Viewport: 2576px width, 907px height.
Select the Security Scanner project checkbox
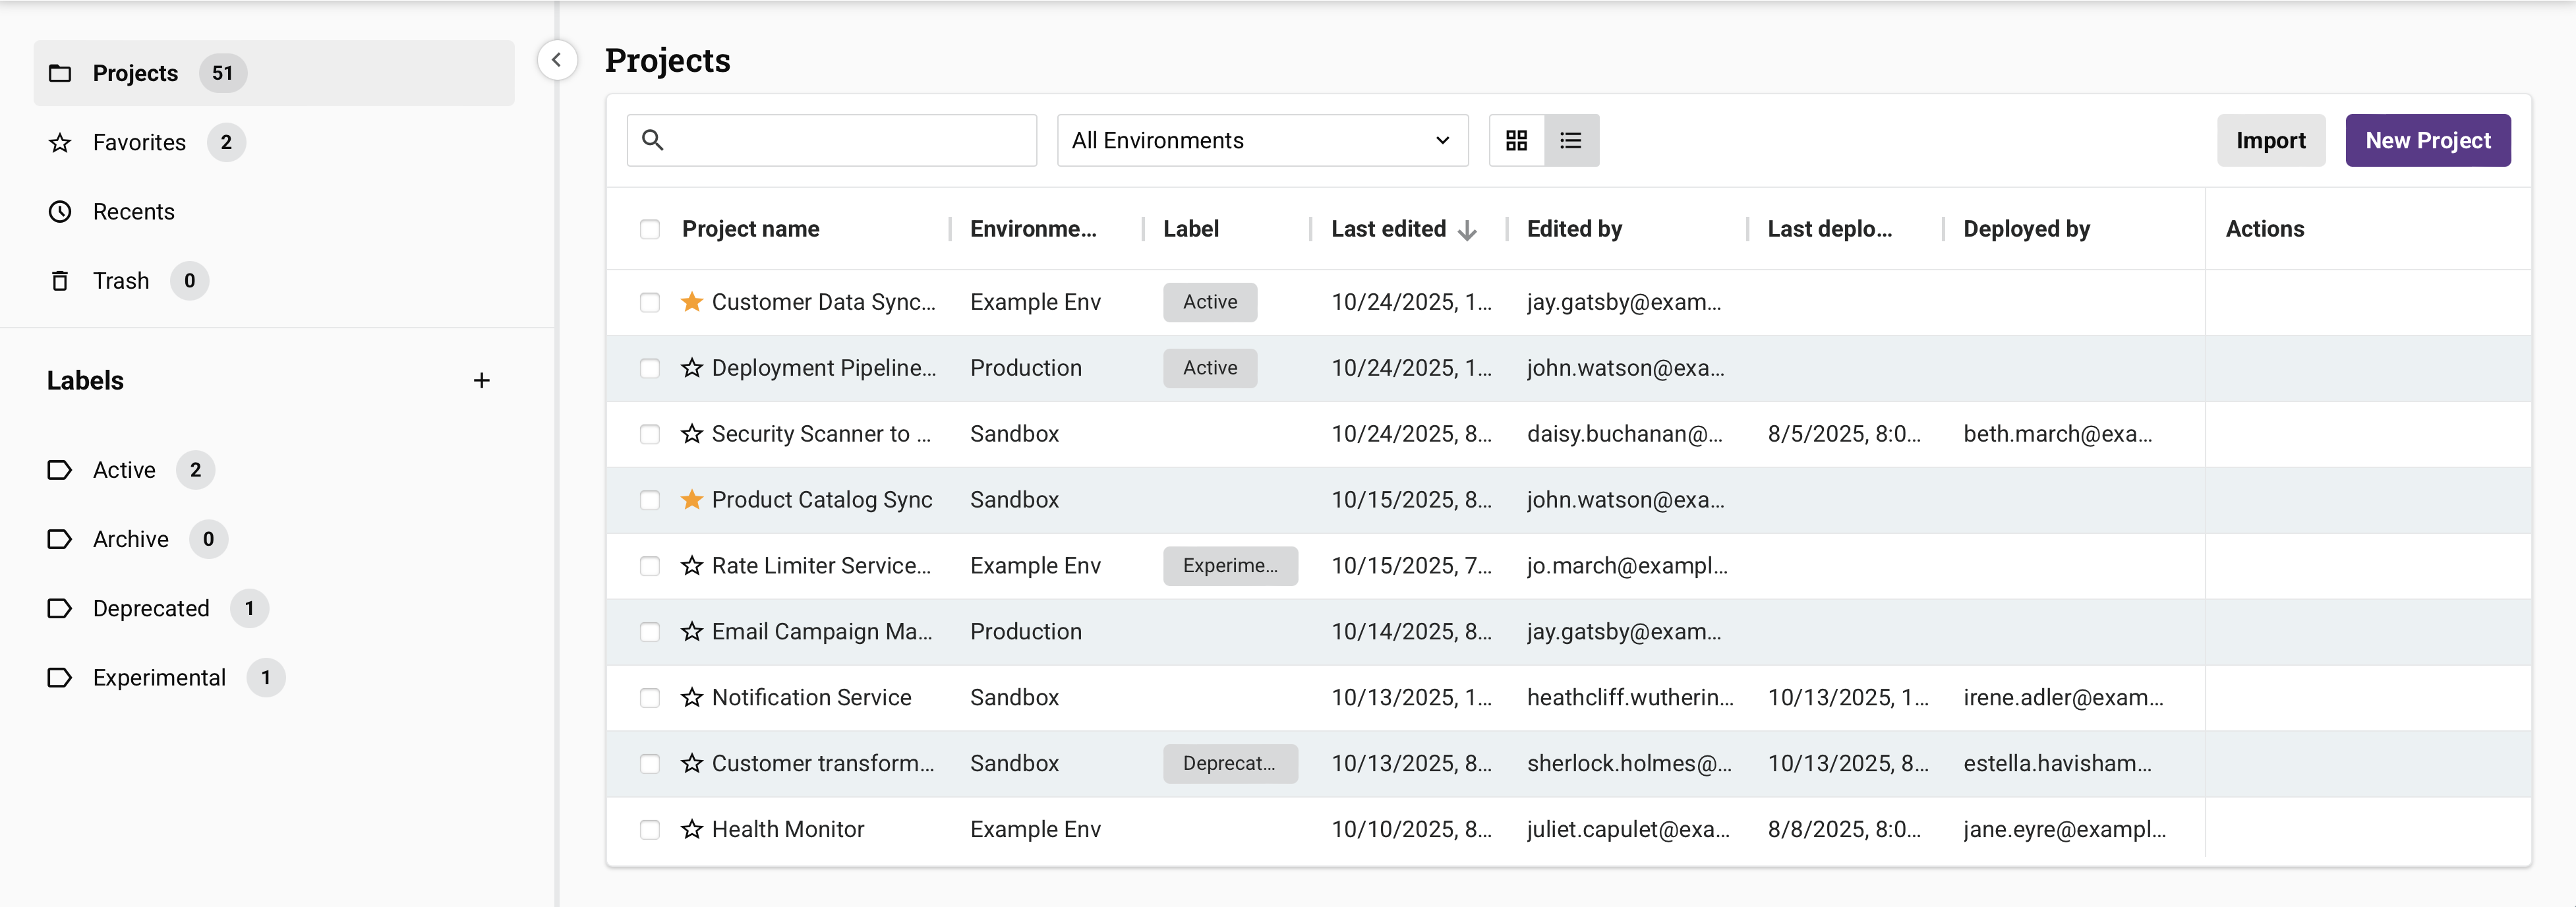click(650, 434)
